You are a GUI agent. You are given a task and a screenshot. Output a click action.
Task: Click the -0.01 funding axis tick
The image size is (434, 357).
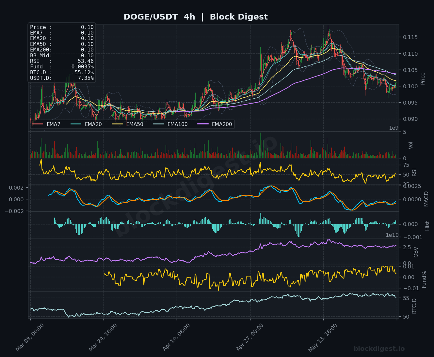tap(412, 288)
